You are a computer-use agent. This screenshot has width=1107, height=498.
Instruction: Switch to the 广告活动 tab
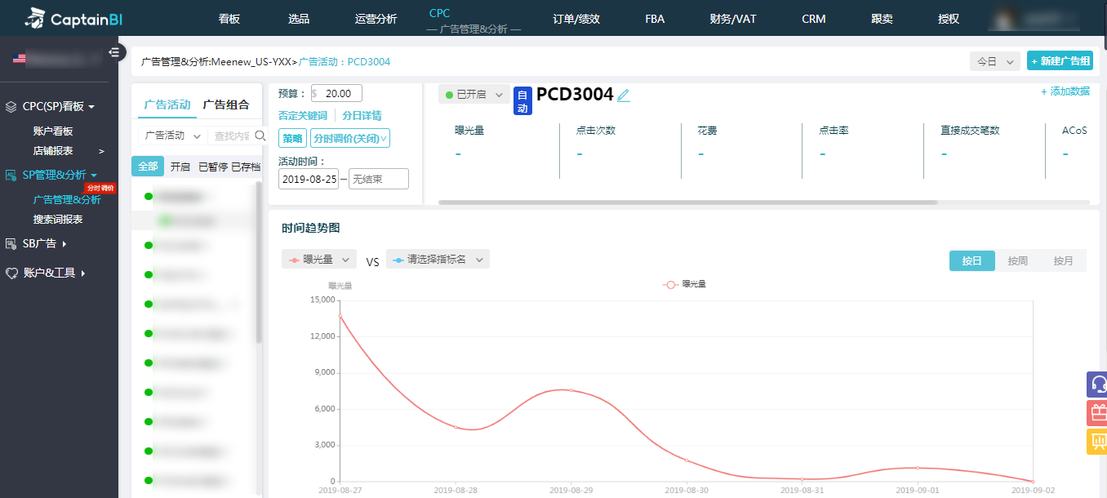click(x=167, y=104)
